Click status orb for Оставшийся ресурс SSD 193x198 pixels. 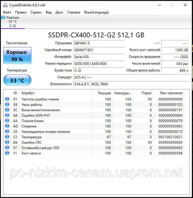(7, 148)
